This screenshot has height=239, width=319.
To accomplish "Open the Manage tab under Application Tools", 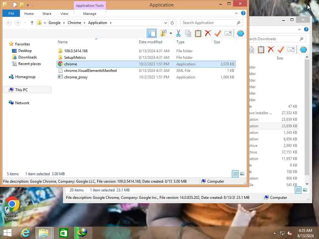I will coord(90,14).
